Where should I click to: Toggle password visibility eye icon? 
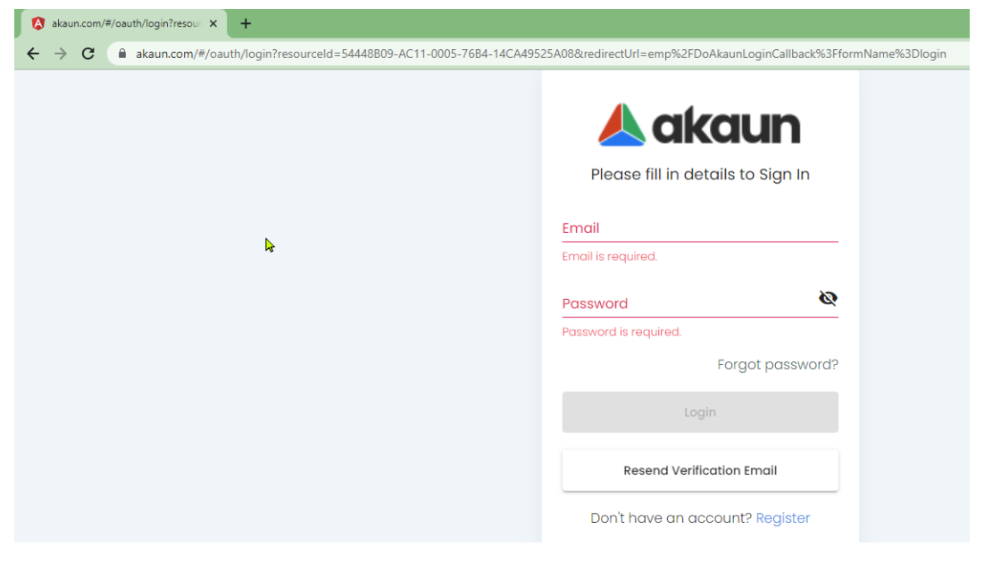pyautogui.click(x=828, y=298)
